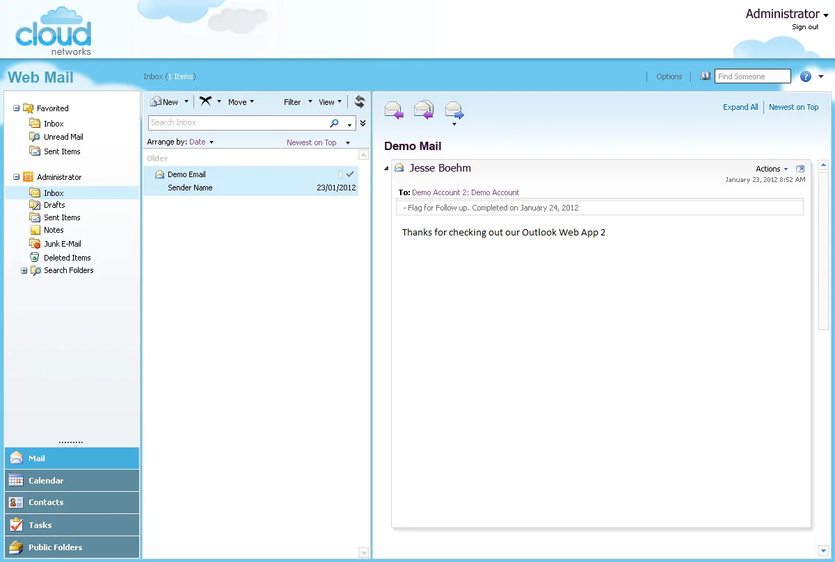Refresh the inbox with the sync icon
The image size is (835, 562).
point(360,101)
